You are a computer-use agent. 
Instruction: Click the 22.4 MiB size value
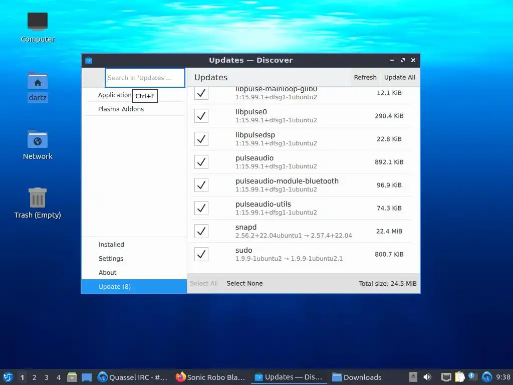click(389, 231)
